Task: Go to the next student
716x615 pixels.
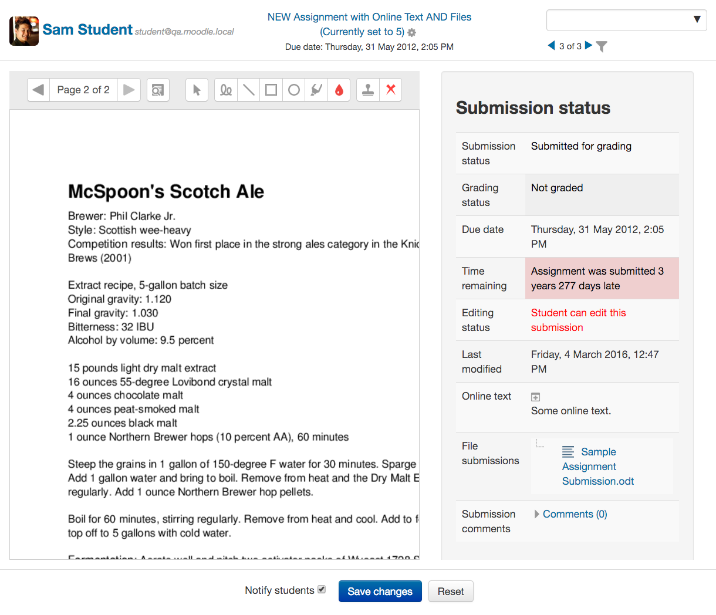Action: (589, 45)
